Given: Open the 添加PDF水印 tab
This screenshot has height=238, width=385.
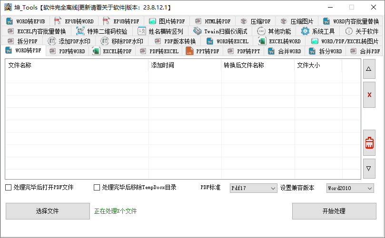Looking at the screenshot, I should pos(69,41).
